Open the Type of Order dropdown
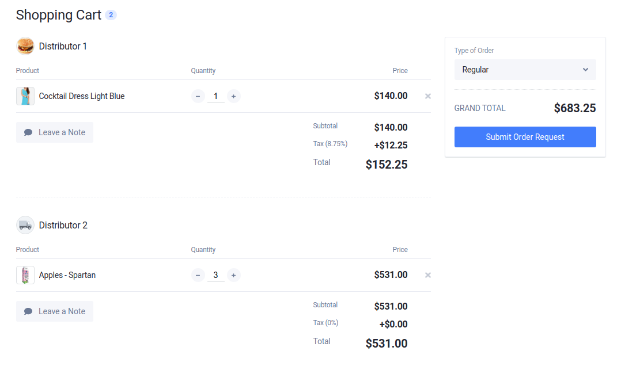 pos(525,69)
